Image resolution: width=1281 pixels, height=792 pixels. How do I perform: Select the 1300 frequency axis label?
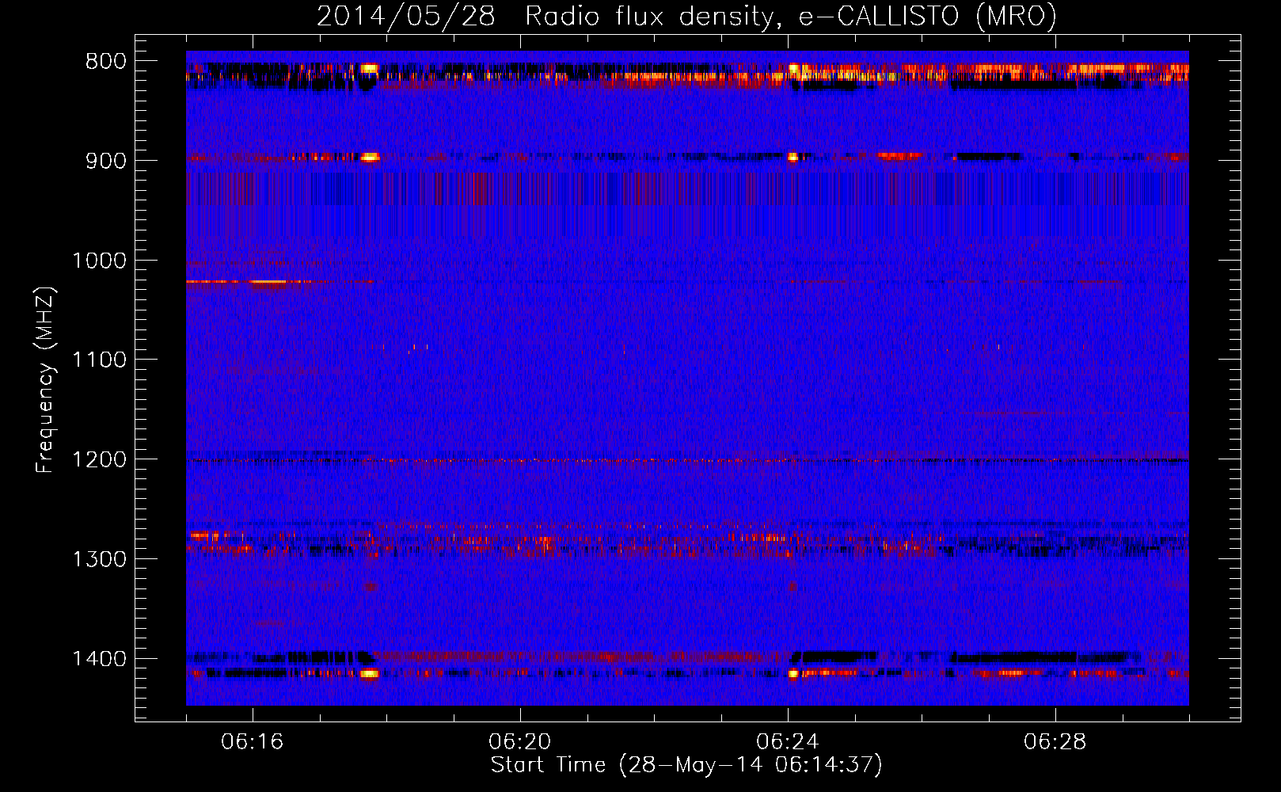coord(99,559)
